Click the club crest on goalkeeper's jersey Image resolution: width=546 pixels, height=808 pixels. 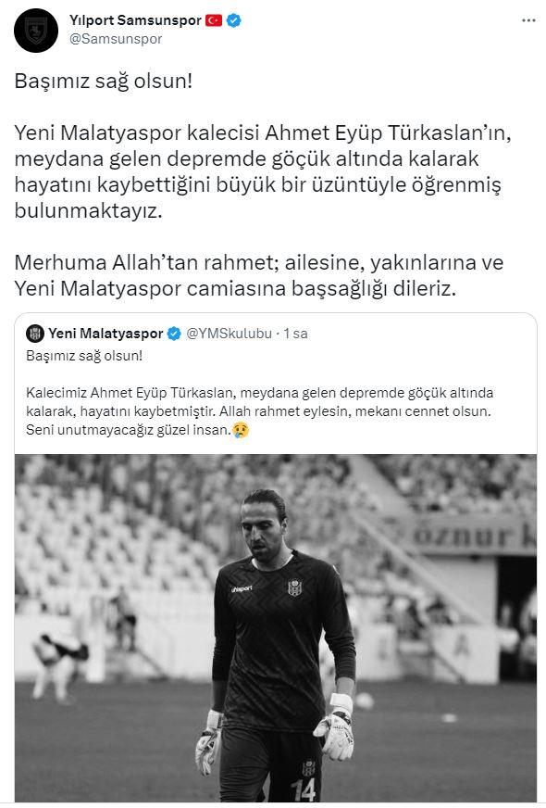[x=294, y=587]
